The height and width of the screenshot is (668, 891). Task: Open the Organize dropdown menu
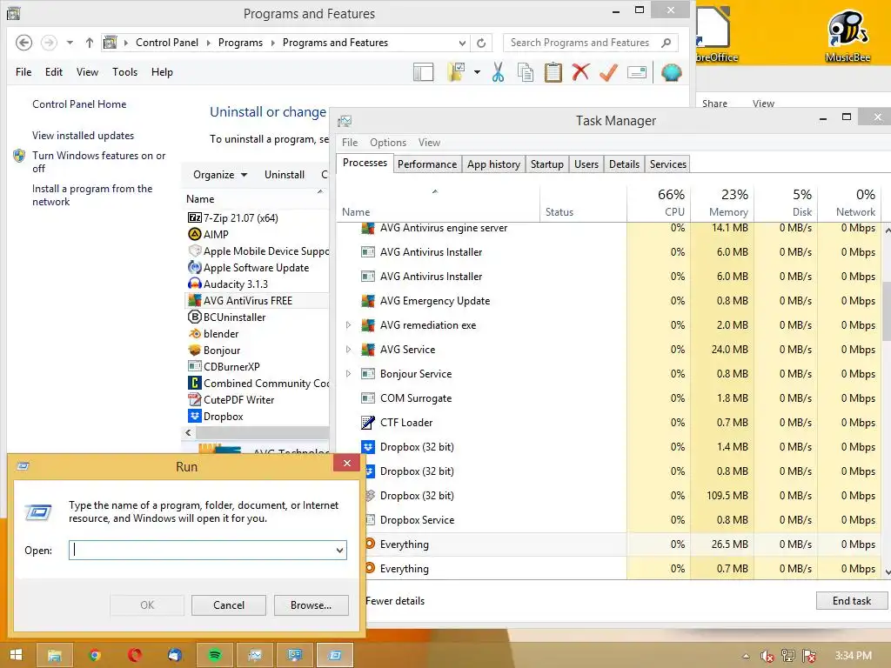click(220, 175)
